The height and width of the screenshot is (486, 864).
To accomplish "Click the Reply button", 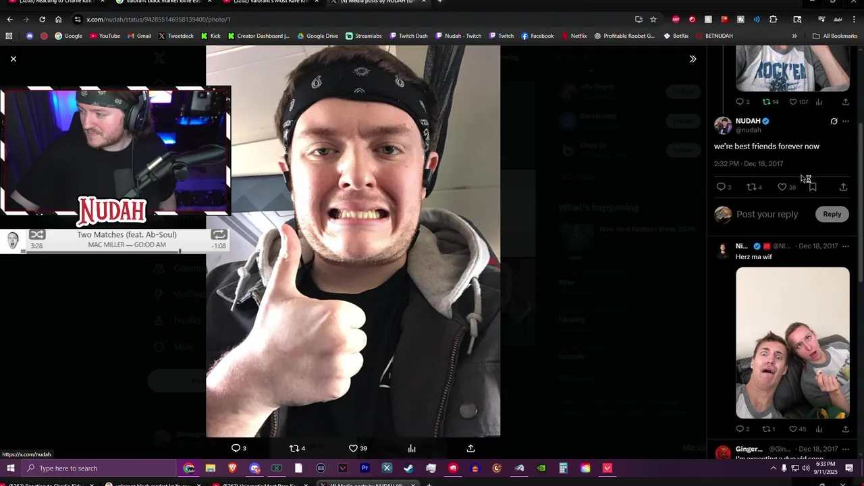I will click(832, 214).
